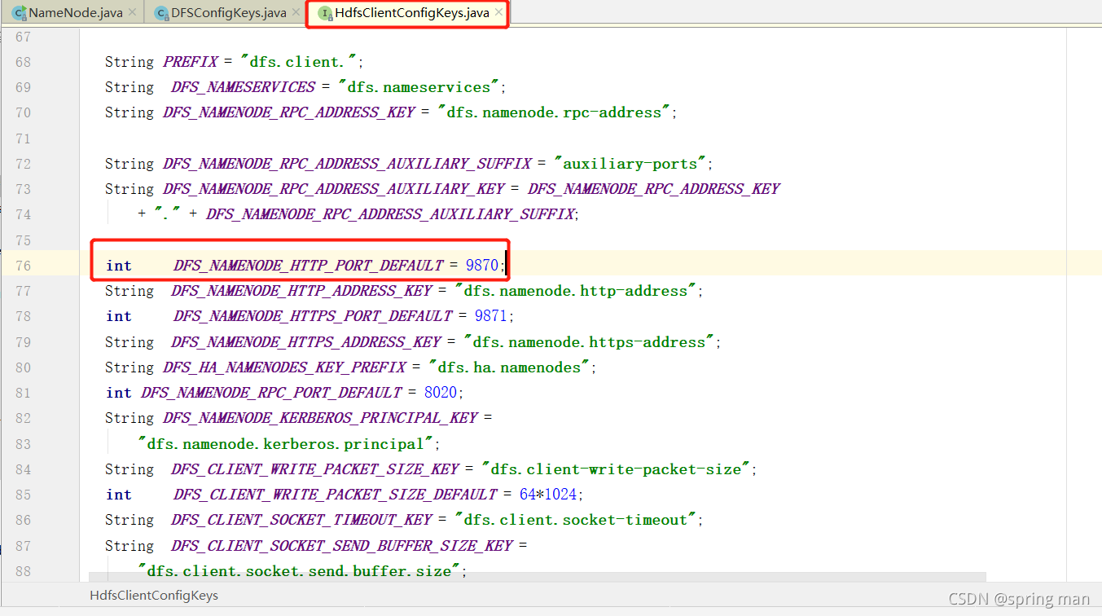This screenshot has width=1102, height=616.
Task: Click DFS_HA_NAMENODES_KEY_PREFIX constant name
Action: click(x=283, y=367)
